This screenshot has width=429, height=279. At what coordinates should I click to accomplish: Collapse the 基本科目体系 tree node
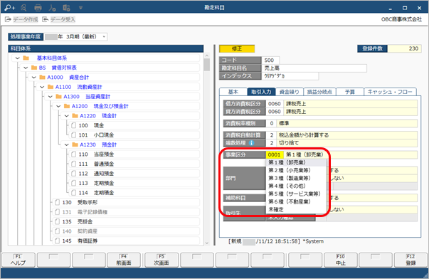(18, 58)
